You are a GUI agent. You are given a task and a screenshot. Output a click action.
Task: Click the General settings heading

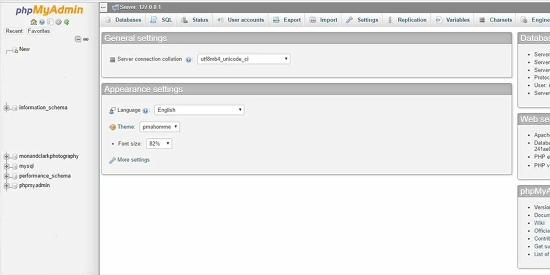[136, 38]
